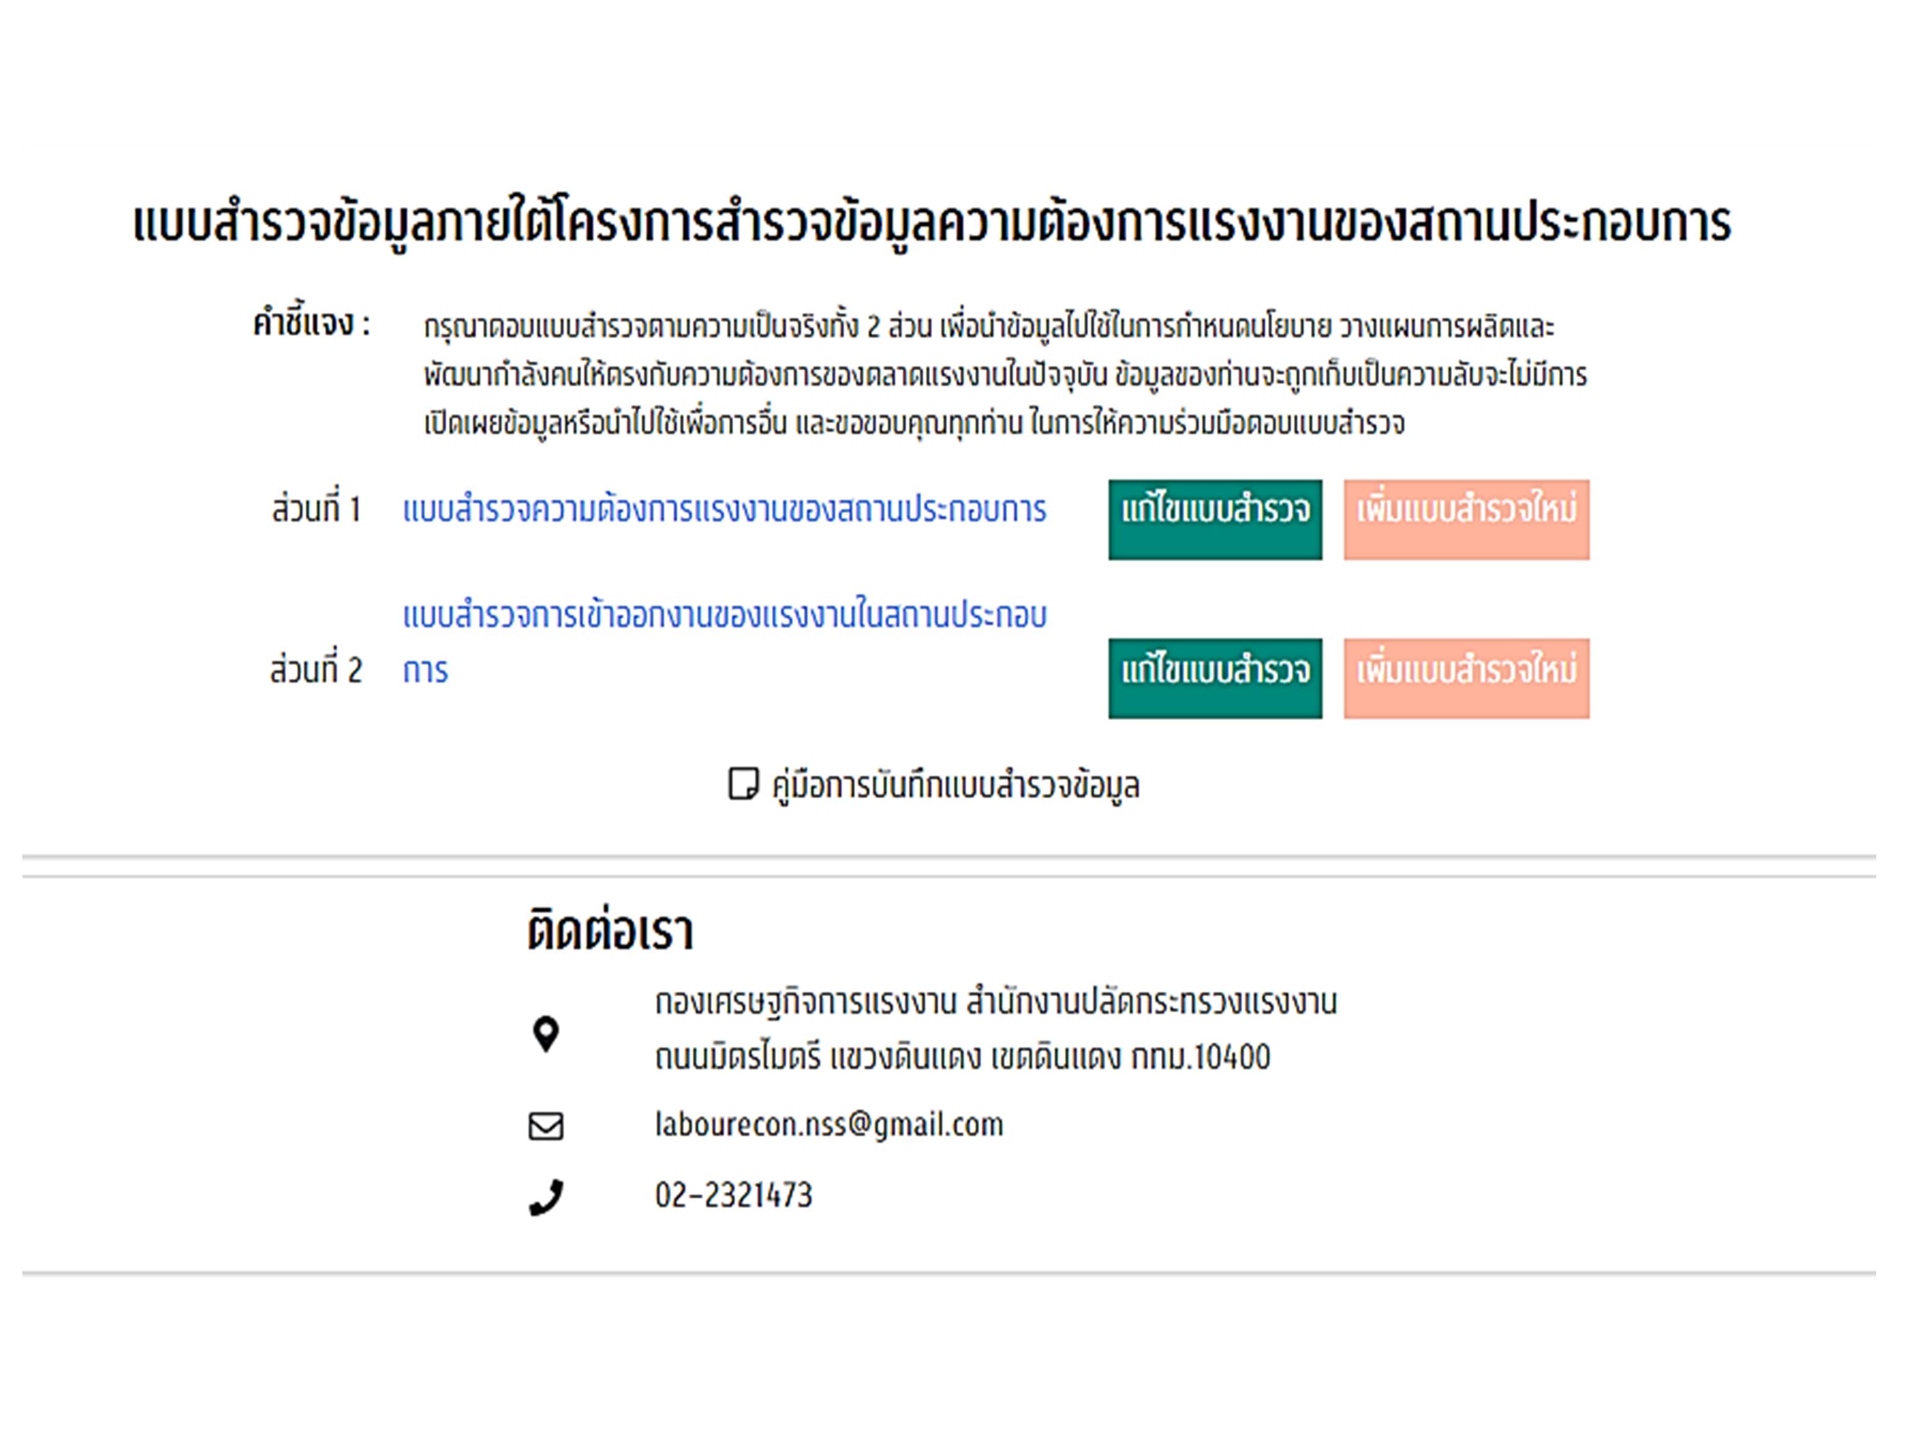This screenshot has height=1429, width=1906.
Task: Click เพิ่มแบบสำรวจใหม่ button in ส่วนที่ 2 row
Action: coord(1466,678)
